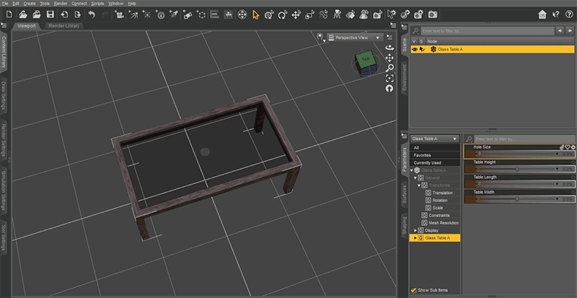Create a new null object (dotted circle icon)
The width and height of the screenshot is (577, 298).
(x=201, y=14)
